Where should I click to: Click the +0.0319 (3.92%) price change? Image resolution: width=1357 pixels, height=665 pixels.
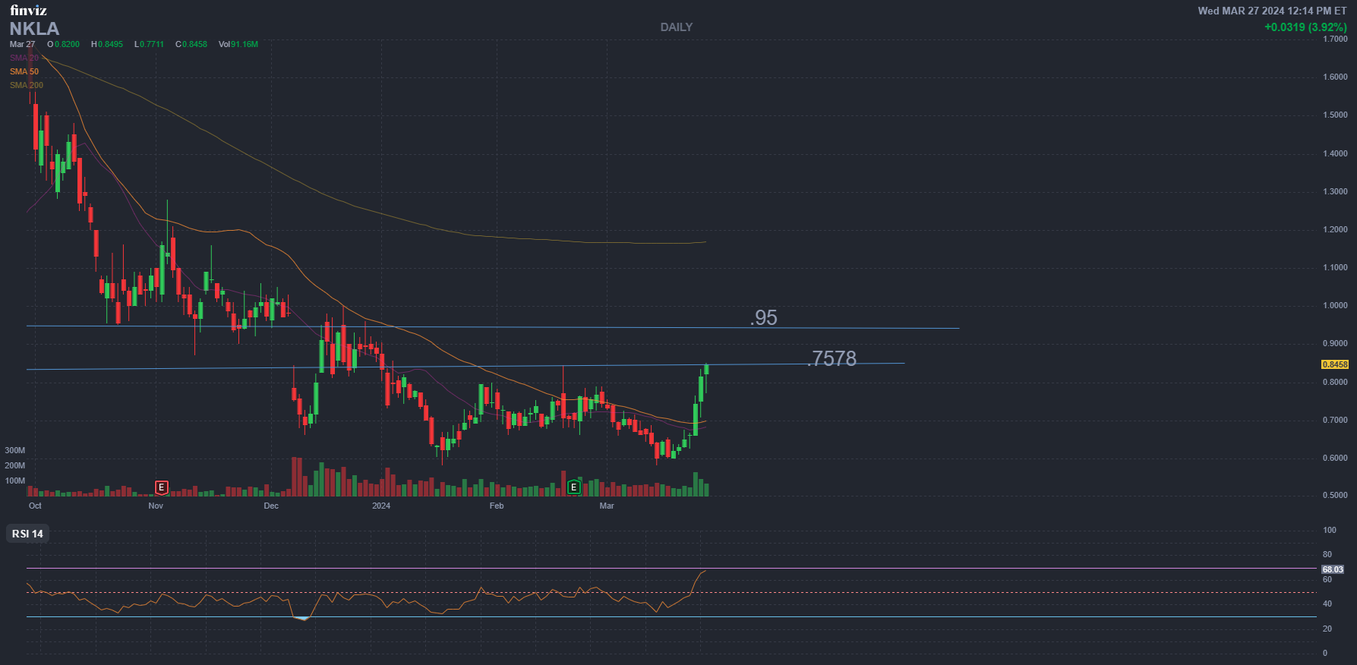click(x=1305, y=27)
